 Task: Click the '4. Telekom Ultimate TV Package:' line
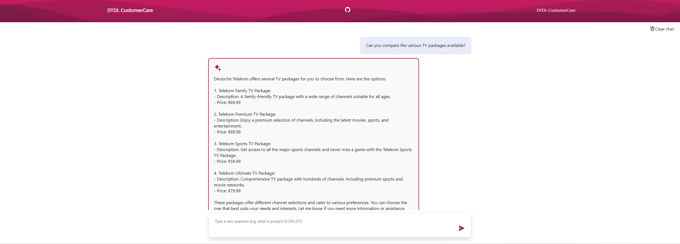click(x=244, y=173)
